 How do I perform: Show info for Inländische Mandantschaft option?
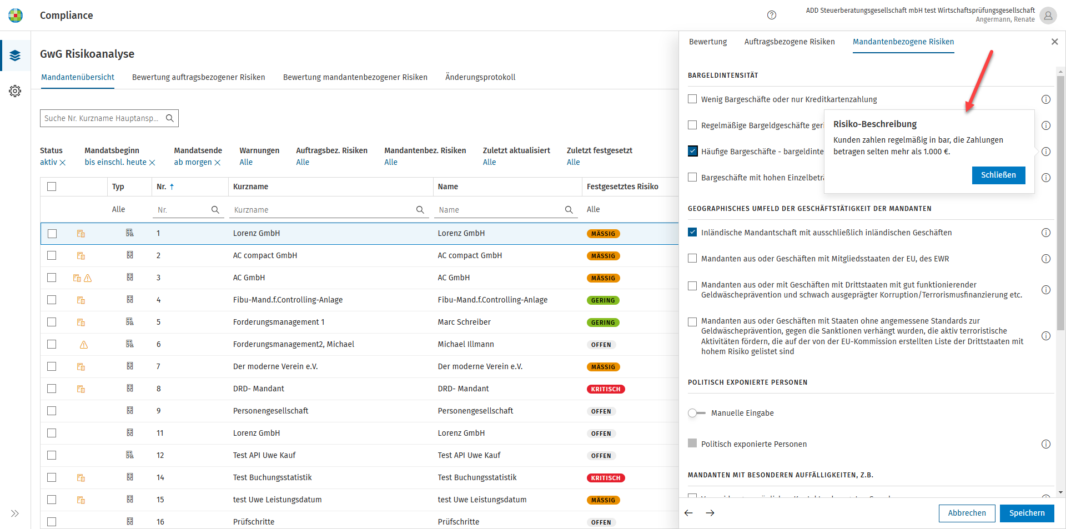point(1046,233)
